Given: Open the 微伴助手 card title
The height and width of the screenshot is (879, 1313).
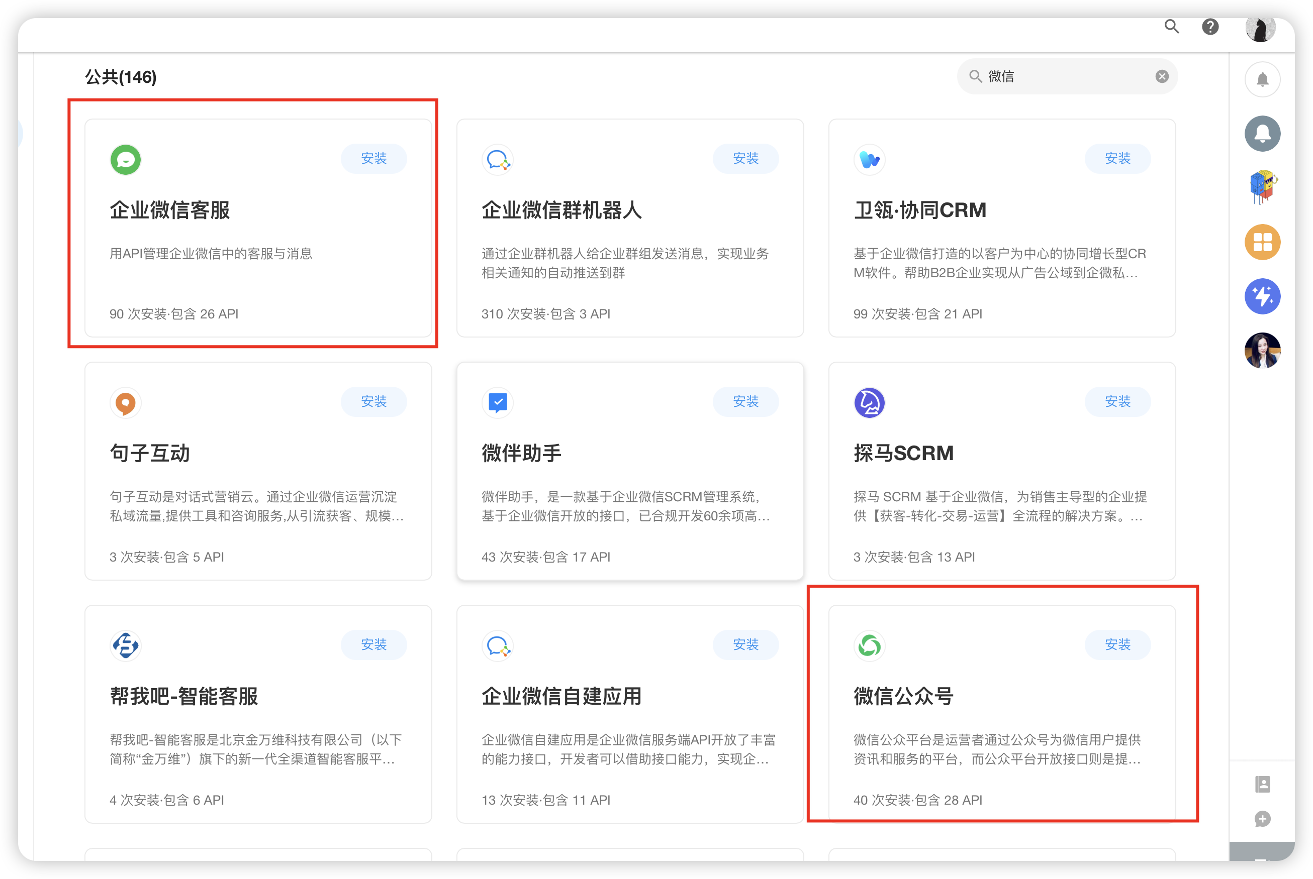Looking at the screenshot, I should (x=521, y=453).
